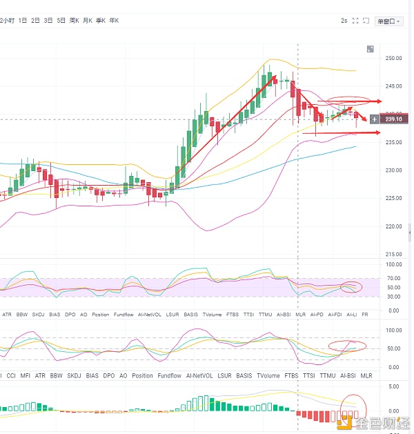Select BBW in lower indicator row
414x434 pixels.
56,376
